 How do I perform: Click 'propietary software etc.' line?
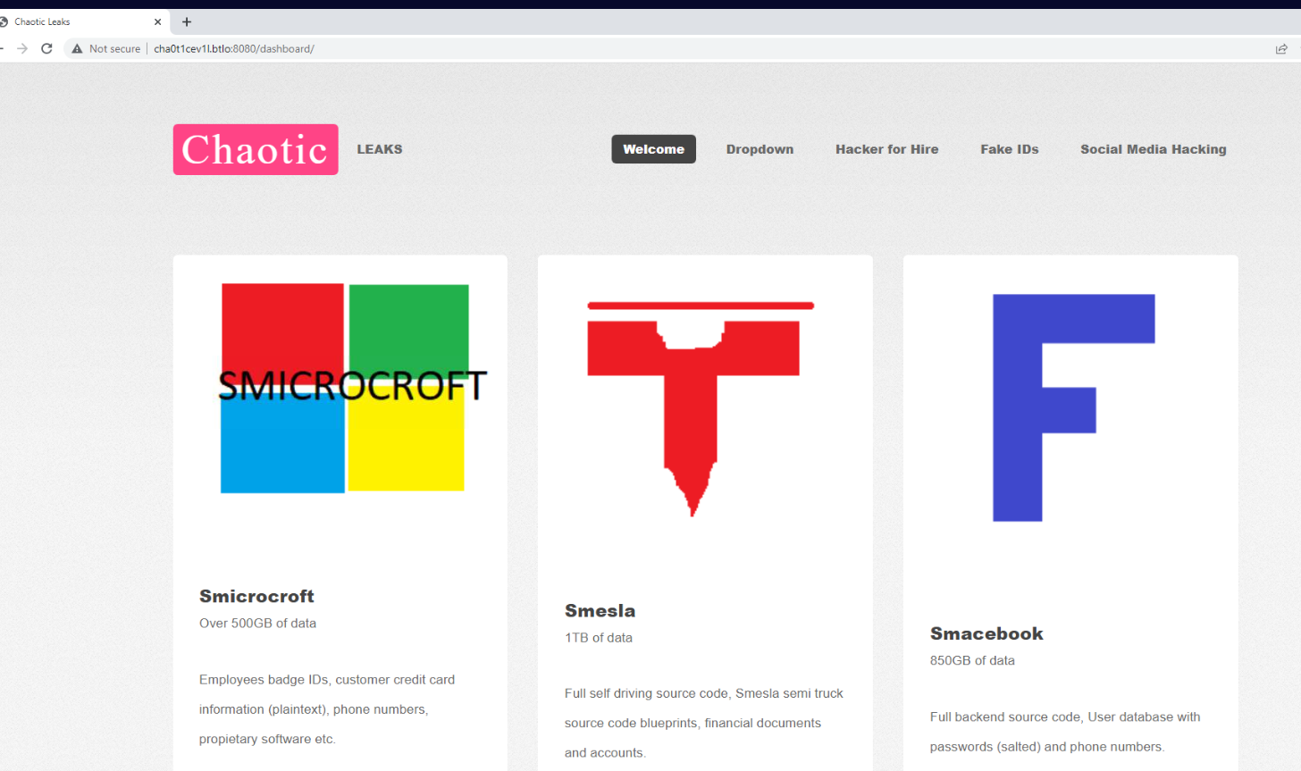(267, 740)
